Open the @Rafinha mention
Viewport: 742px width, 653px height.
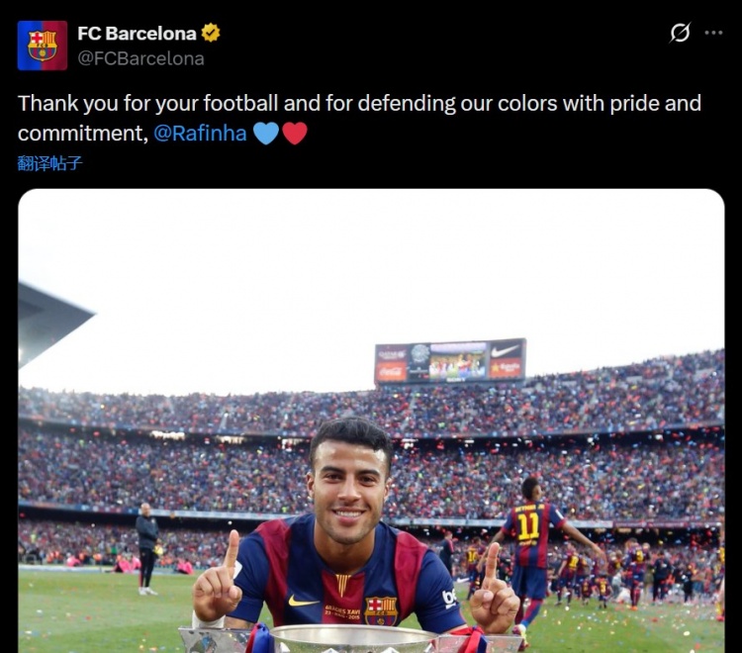(200, 134)
